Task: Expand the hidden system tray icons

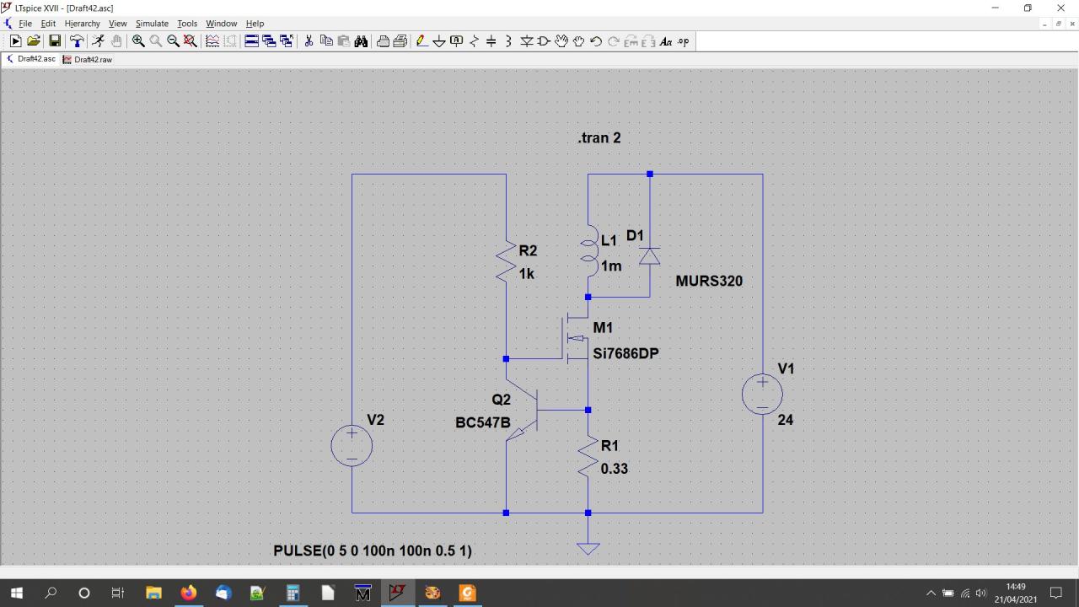Action: pos(931,594)
